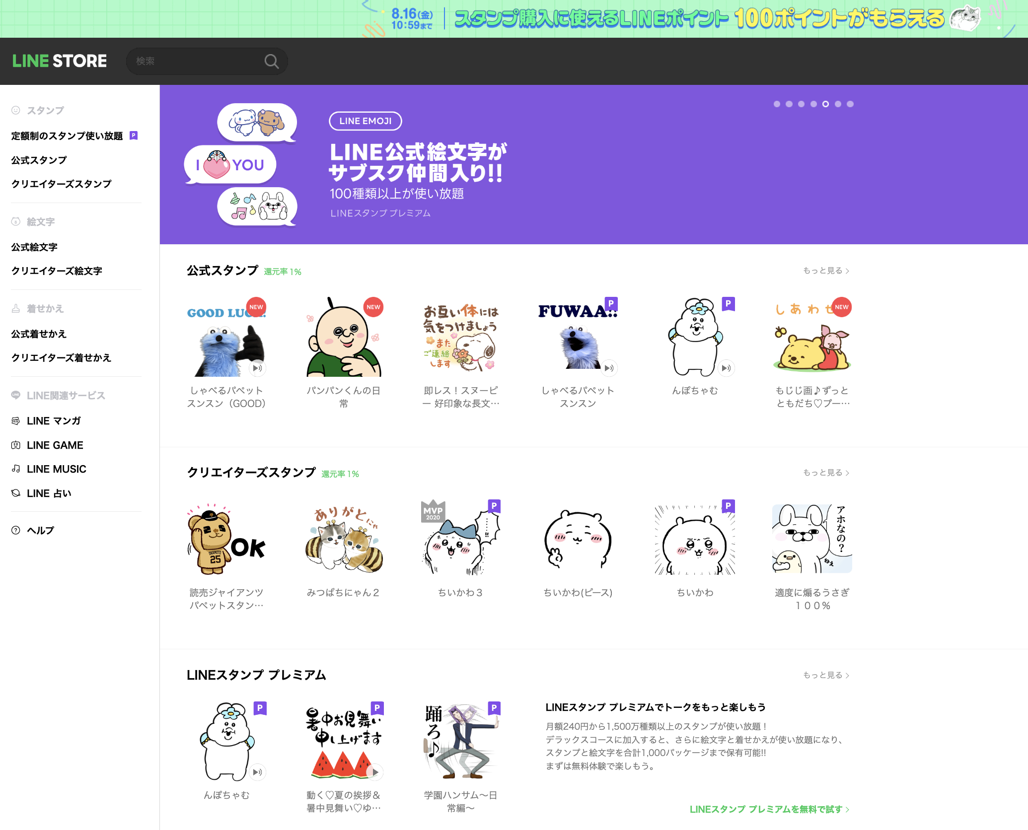The image size is (1028, 830).
Task: Open the 即レス！スヌーピー sticker thumbnail
Action: [x=460, y=337]
